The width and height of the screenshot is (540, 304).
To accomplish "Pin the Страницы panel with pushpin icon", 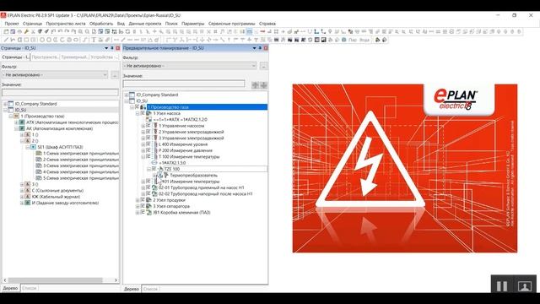I will [x=112, y=48].
